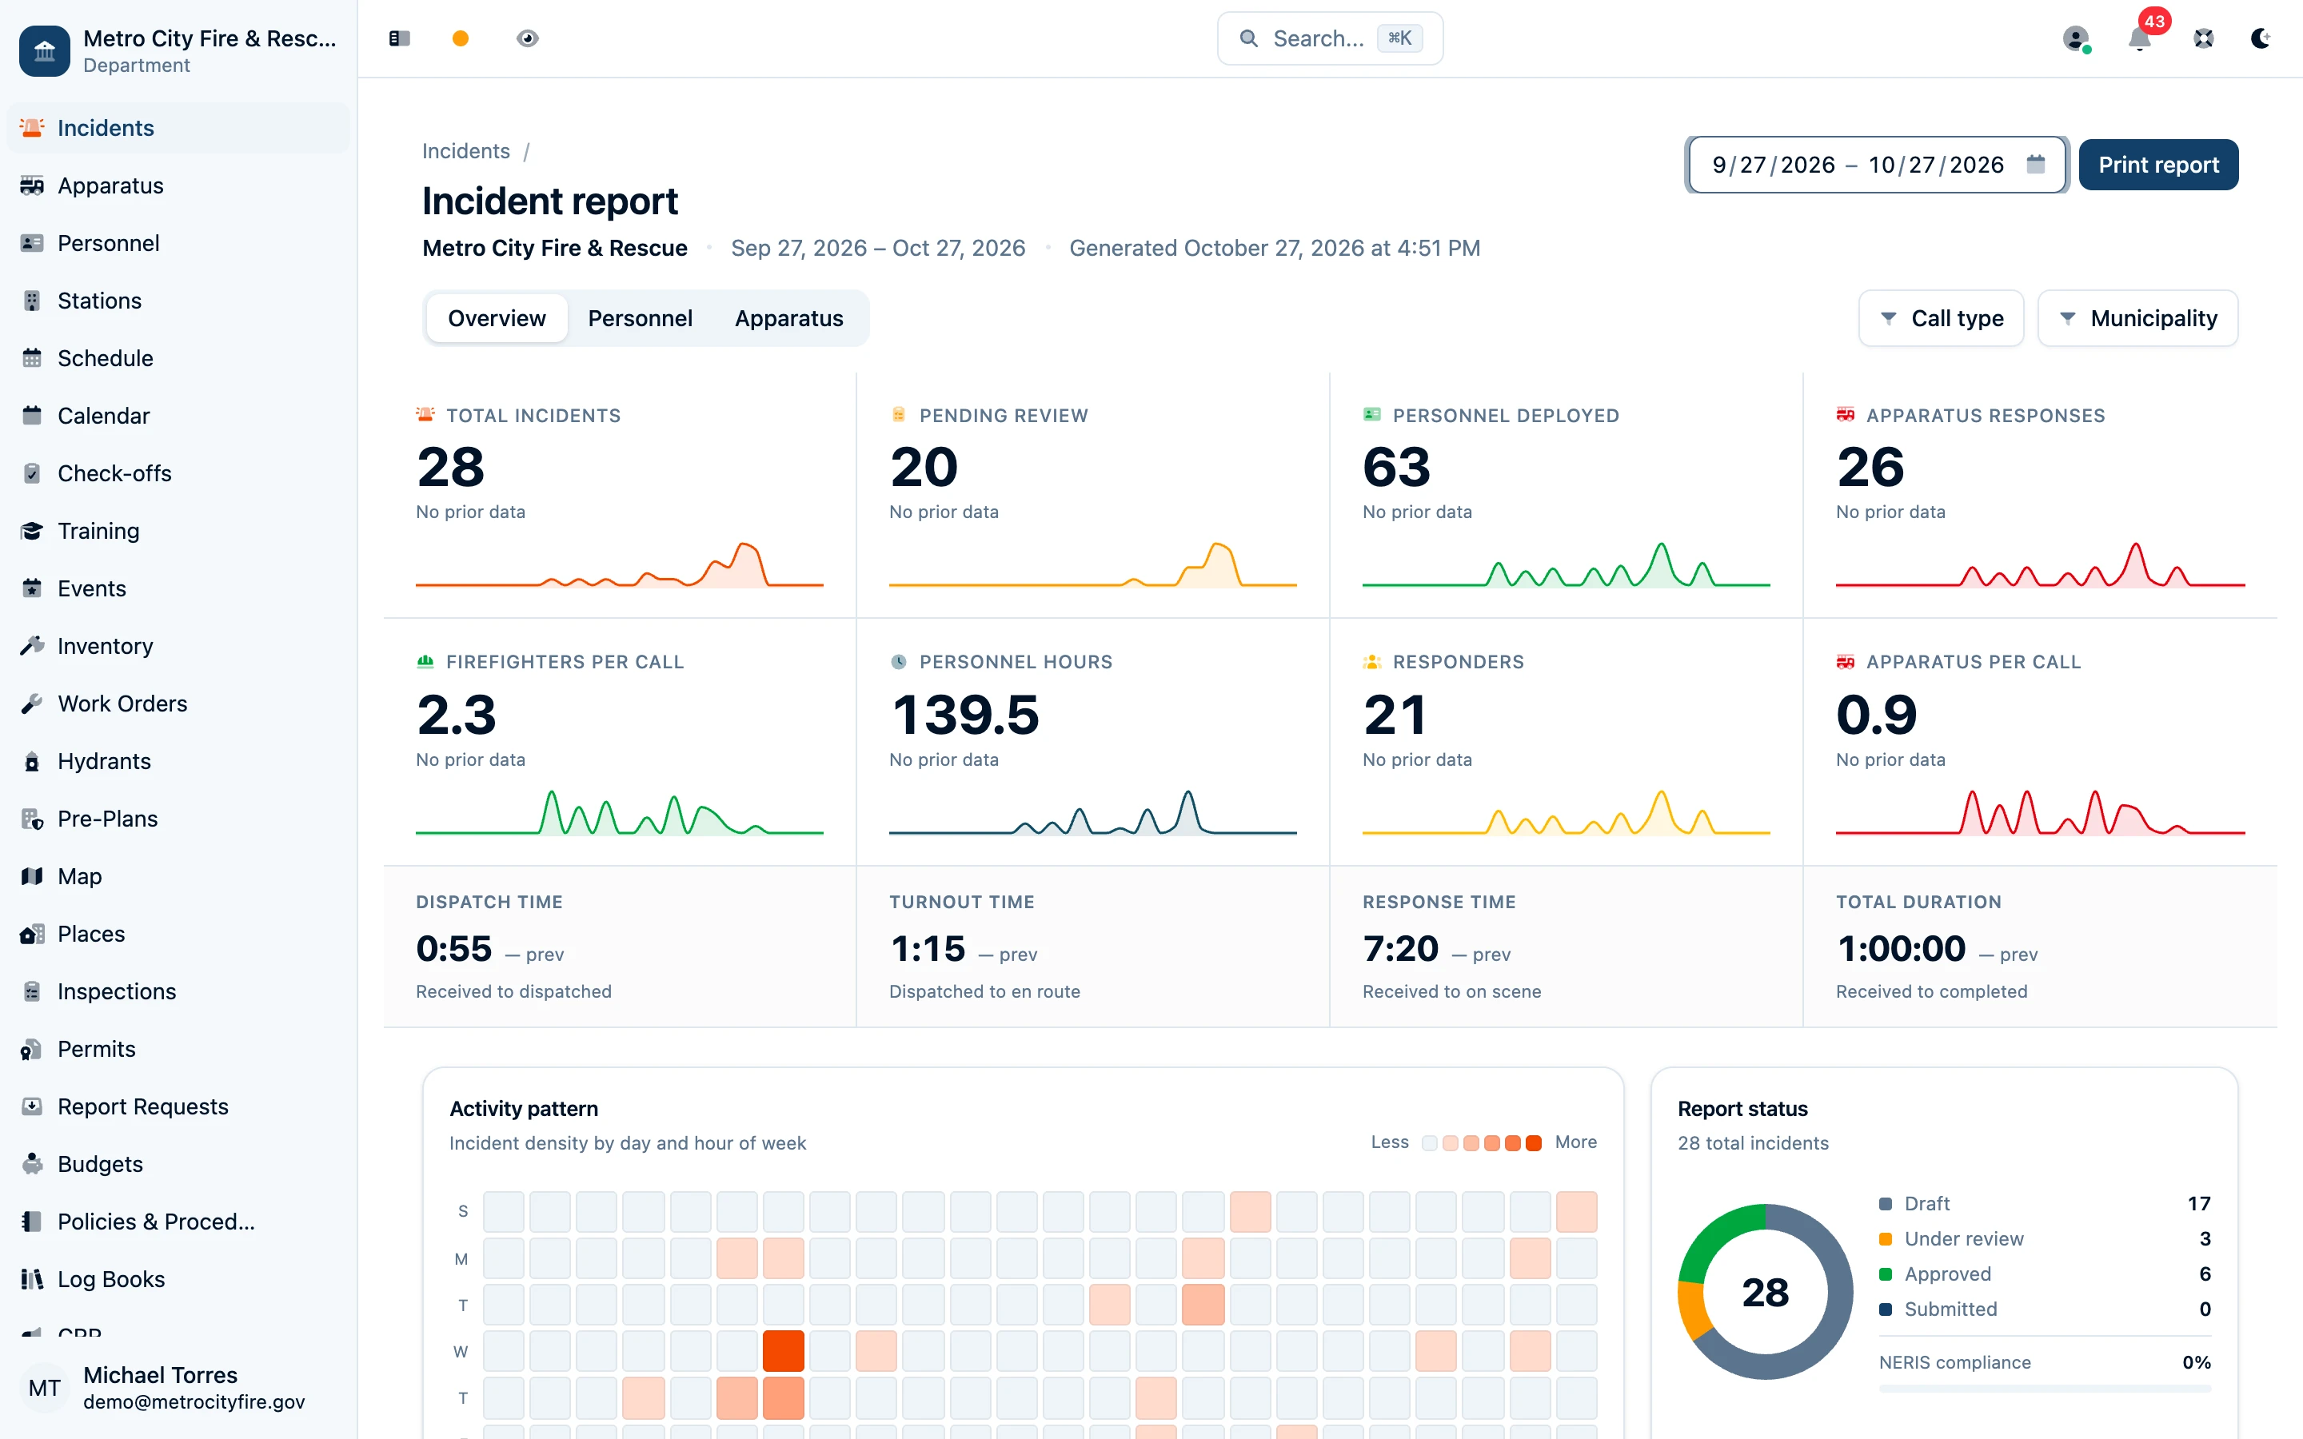
Task: Open Budgets in the sidebar
Action: pyautogui.click(x=178, y=1164)
